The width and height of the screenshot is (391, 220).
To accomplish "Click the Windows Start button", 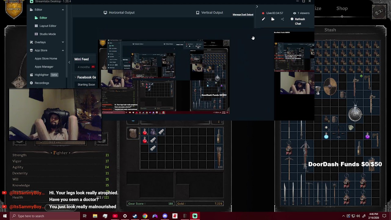I will pyautogui.click(x=5, y=216).
